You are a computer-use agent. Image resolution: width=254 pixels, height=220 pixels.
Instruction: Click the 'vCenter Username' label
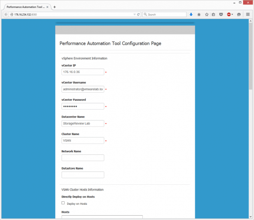point(74,83)
